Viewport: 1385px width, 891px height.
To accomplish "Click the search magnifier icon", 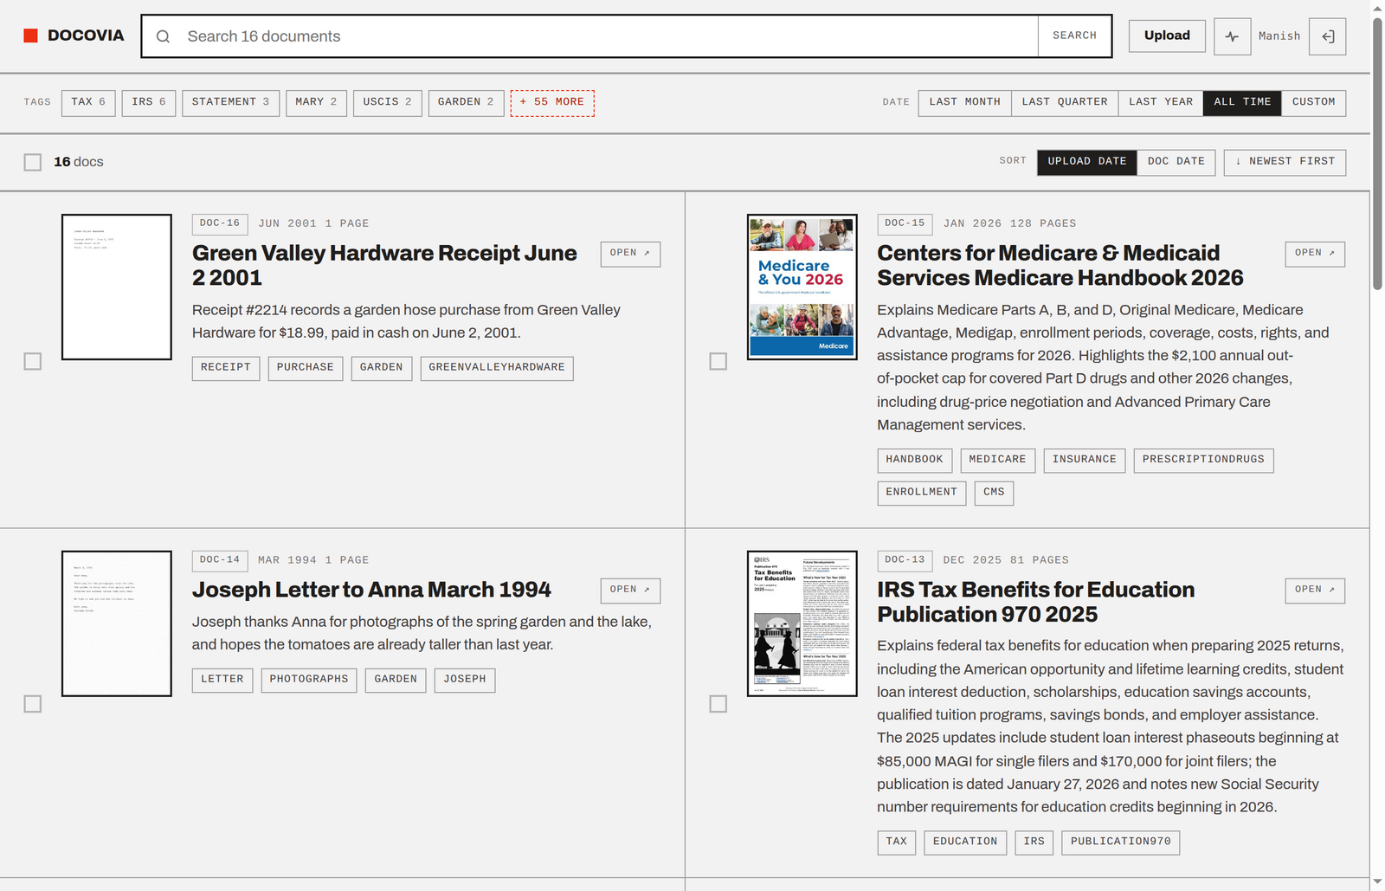I will [163, 36].
